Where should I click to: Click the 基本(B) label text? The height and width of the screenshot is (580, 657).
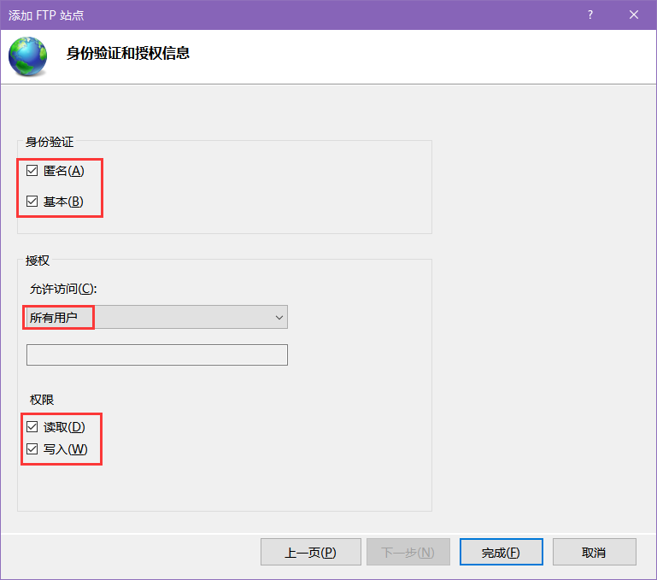[x=63, y=202]
